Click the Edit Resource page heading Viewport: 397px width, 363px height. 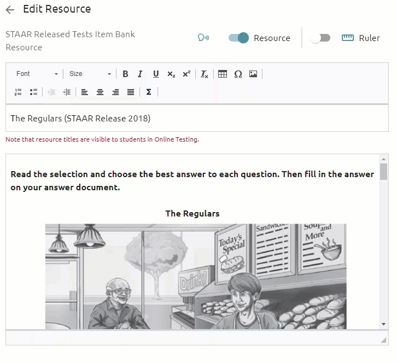coord(57,9)
